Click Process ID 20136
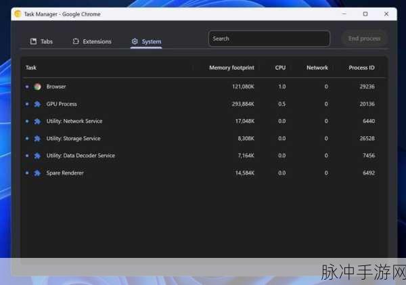 coord(367,104)
